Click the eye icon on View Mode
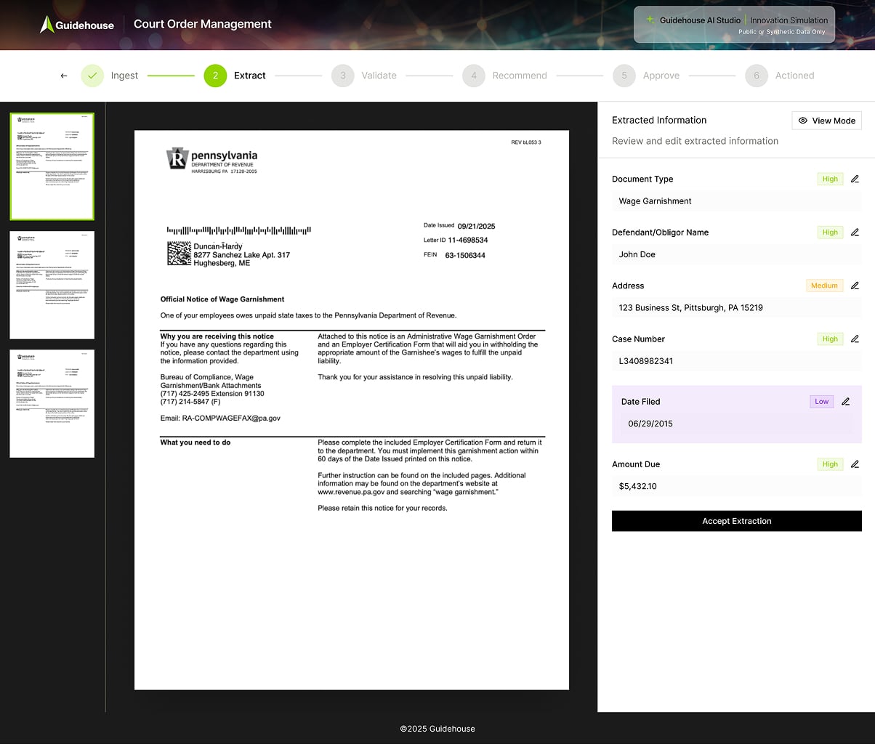Screen dimensions: 875x744 (802, 120)
